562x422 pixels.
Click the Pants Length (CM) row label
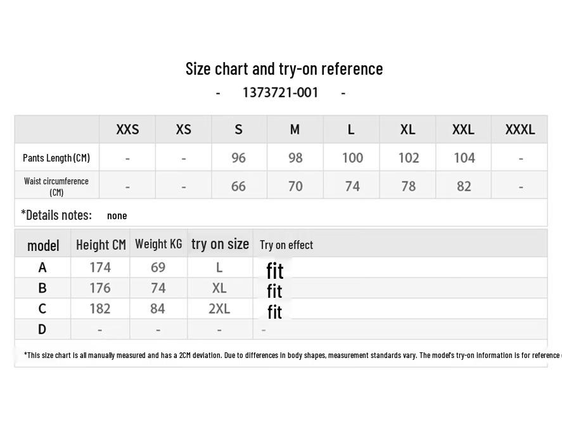(56, 158)
